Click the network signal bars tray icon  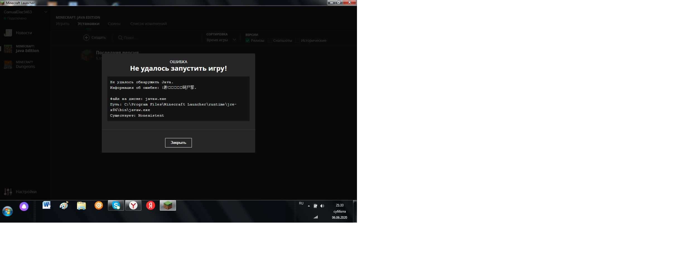[316, 217]
